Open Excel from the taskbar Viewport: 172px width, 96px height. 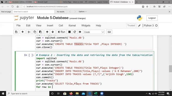pyautogui.click(x=96, y=94)
